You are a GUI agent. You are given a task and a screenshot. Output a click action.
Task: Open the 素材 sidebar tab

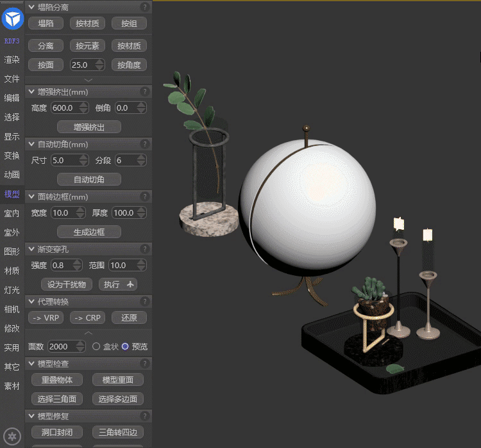(12, 386)
